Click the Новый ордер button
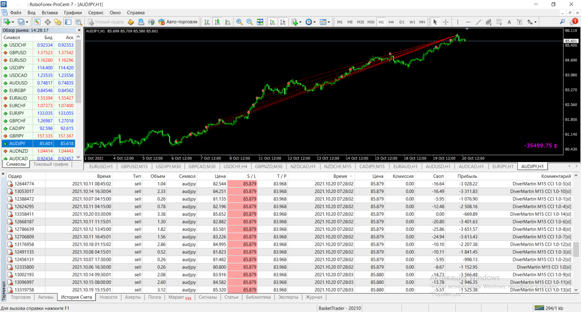581x312 pixels. (106, 22)
